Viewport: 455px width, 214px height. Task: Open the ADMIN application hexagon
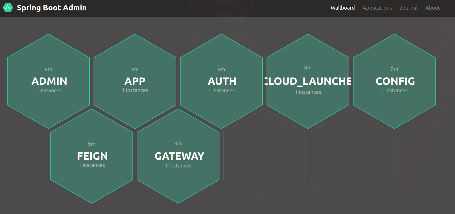(48, 81)
